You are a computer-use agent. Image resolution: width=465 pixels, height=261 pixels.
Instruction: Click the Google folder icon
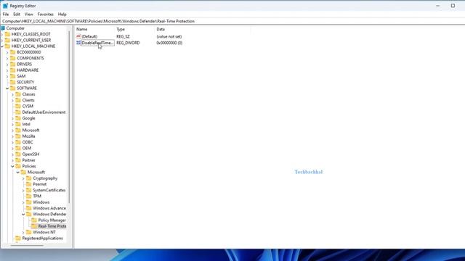pyautogui.click(x=18, y=118)
